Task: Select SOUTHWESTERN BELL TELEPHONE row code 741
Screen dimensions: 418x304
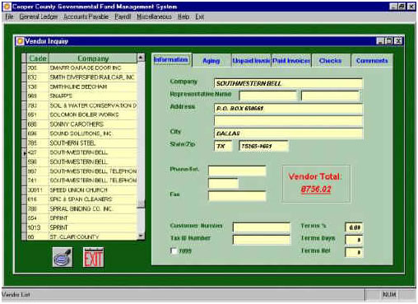Action: tap(81, 180)
